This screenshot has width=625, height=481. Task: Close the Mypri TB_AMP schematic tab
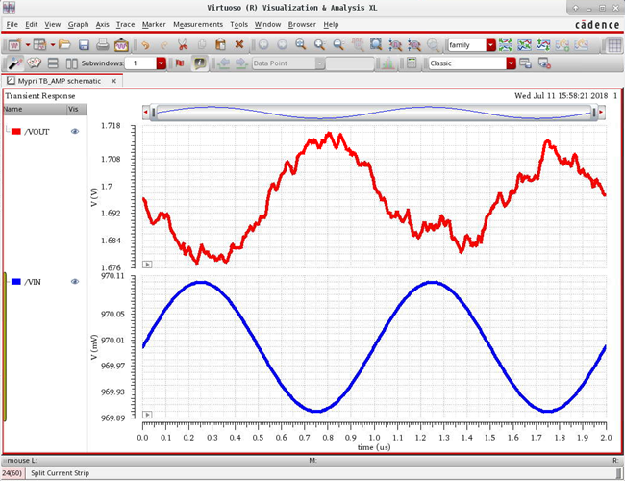(x=113, y=81)
